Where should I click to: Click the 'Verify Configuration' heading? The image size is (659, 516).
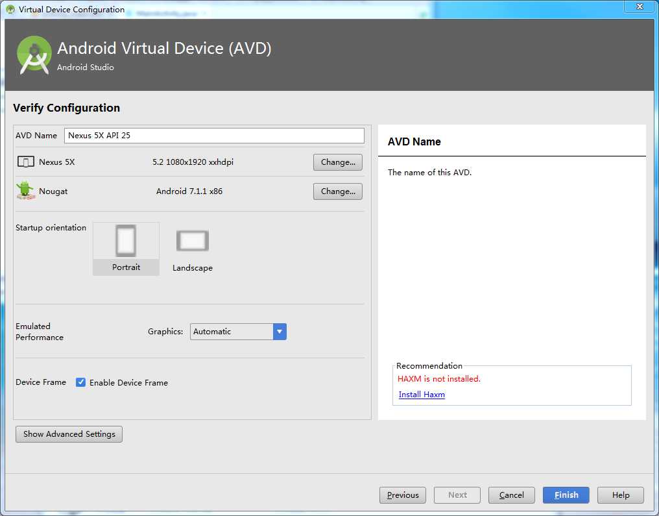click(x=66, y=108)
